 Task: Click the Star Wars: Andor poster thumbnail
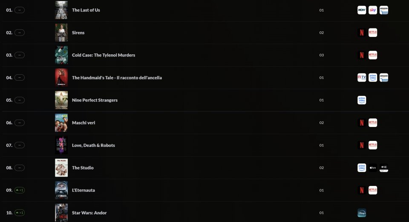tap(61, 213)
